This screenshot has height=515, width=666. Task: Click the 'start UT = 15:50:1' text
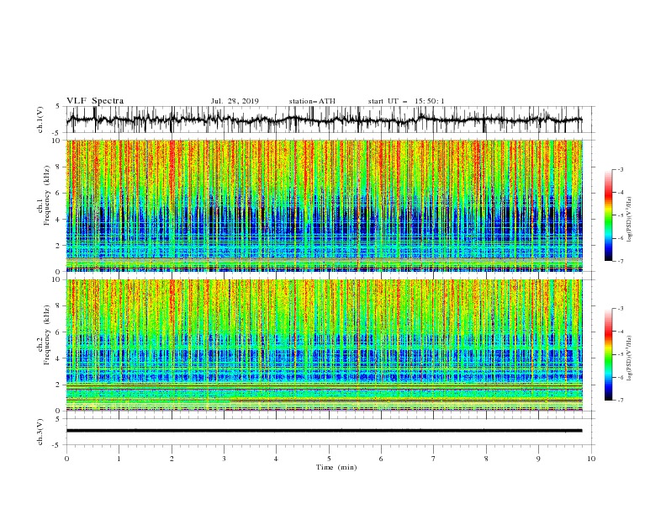406,101
